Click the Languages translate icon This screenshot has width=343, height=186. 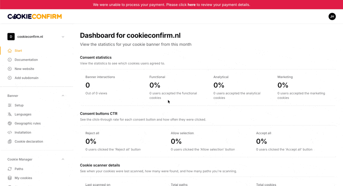[10, 114]
